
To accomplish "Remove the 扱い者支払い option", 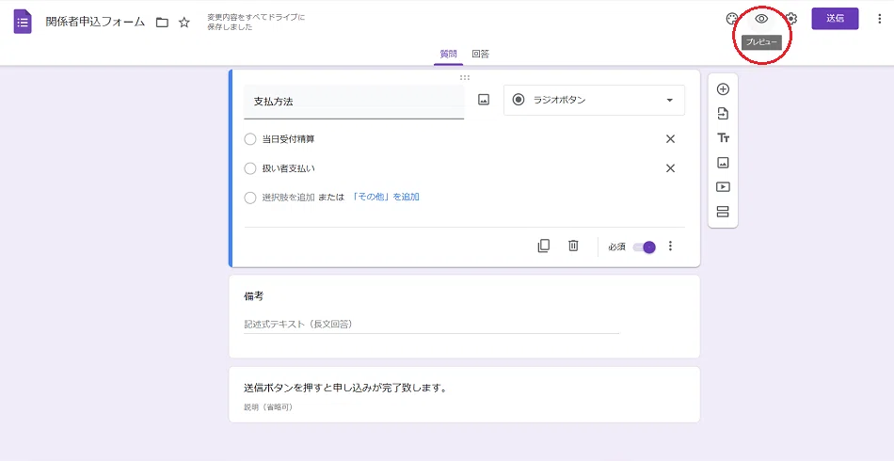I will point(670,168).
